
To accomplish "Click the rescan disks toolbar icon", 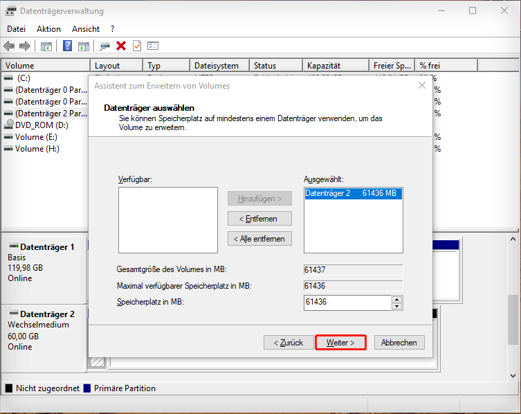I will (104, 46).
